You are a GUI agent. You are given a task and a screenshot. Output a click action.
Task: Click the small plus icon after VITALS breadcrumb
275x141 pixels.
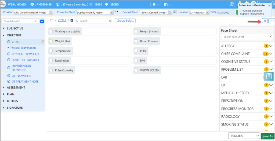pyautogui.click(x=72, y=21)
